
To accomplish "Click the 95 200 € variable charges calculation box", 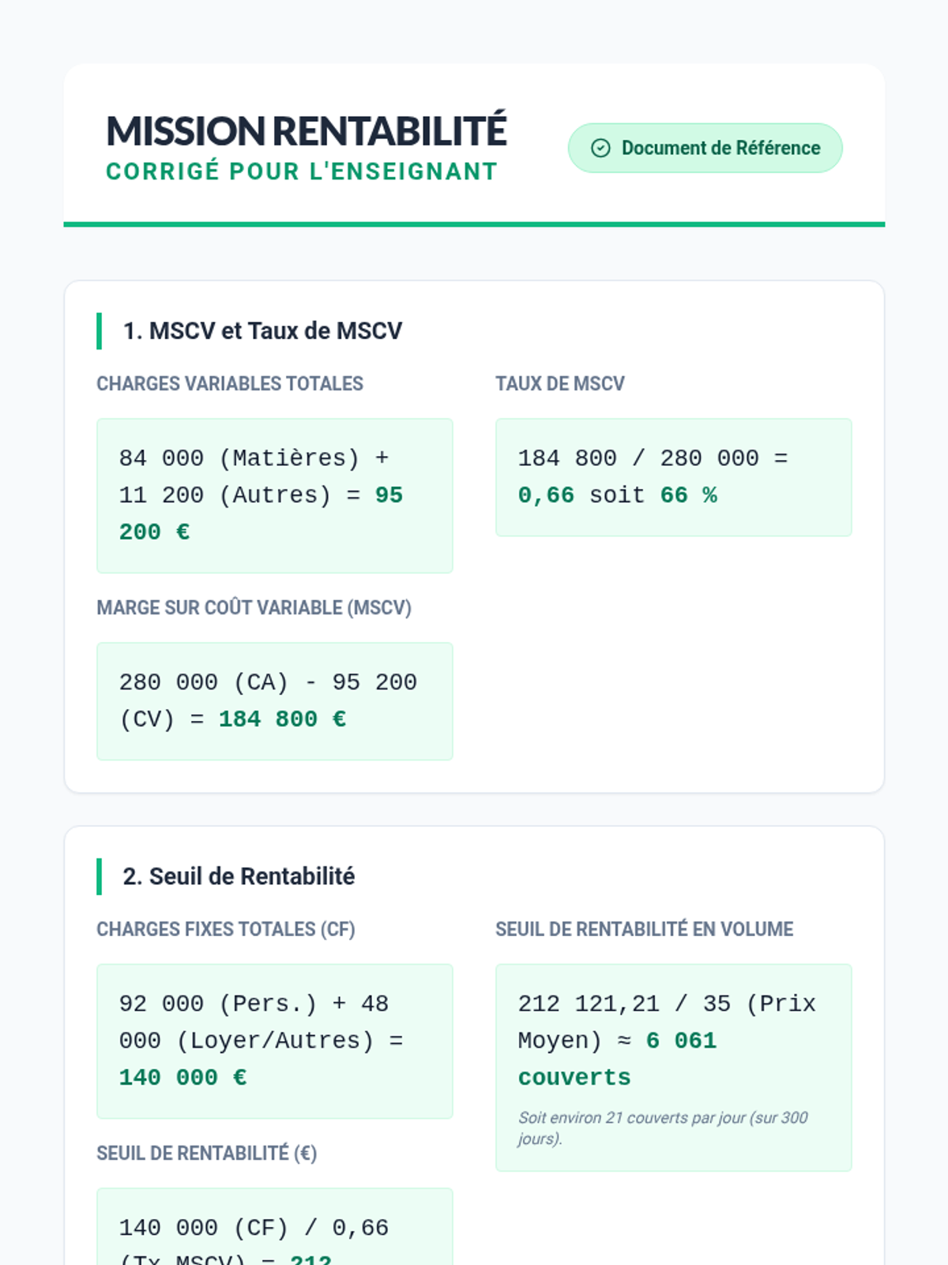I will tap(274, 495).
